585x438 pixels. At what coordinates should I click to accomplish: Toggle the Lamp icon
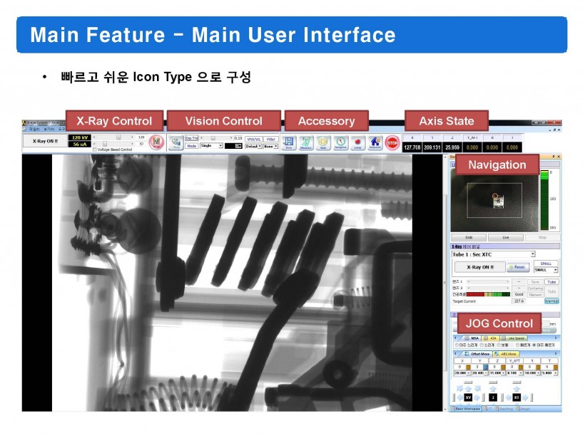point(358,142)
